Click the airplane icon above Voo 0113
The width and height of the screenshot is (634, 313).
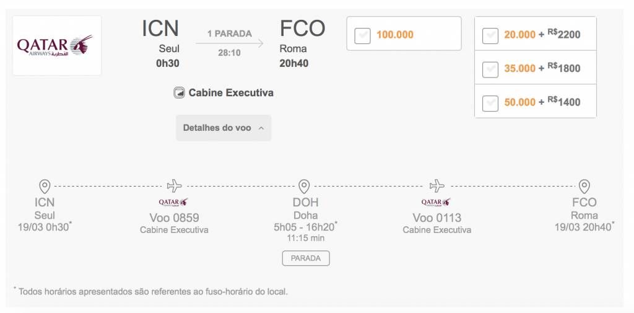436,186
